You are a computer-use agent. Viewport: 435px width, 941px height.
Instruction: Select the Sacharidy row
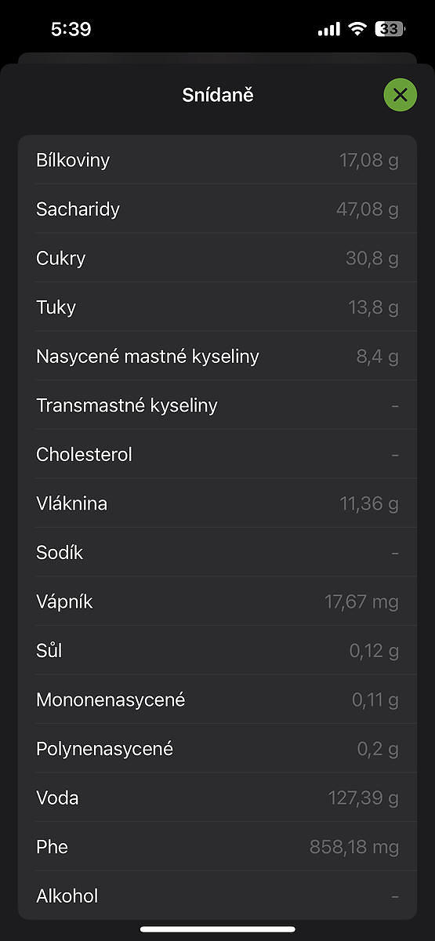(217, 209)
